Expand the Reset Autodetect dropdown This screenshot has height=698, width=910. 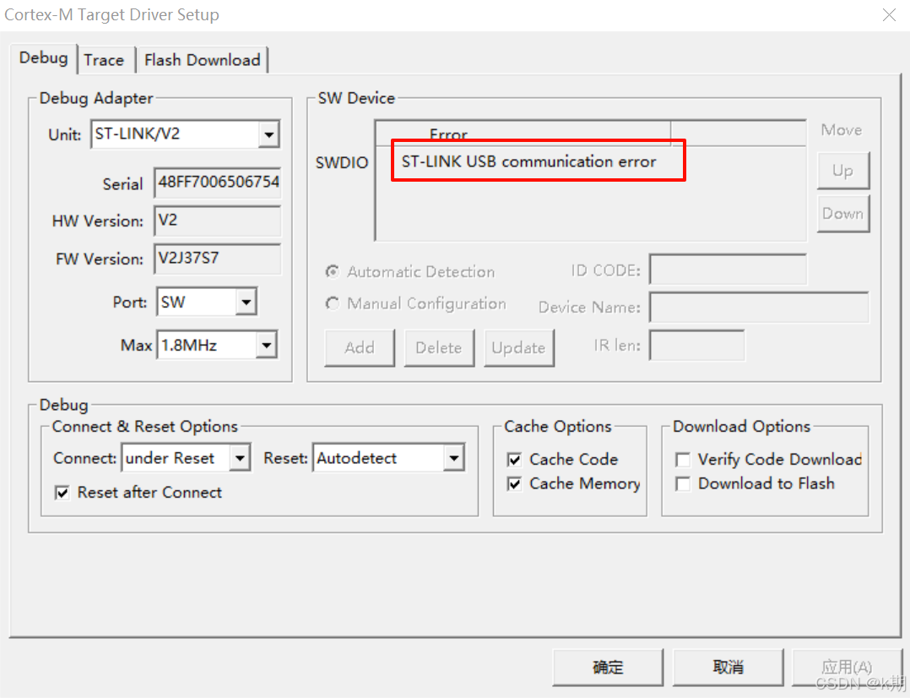click(x=454, y=458)
